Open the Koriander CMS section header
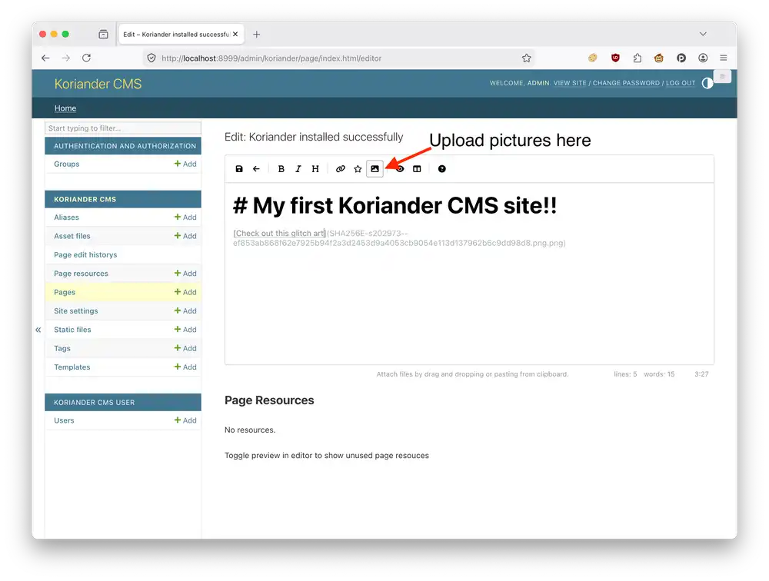Screen dimensions: 769x581 click(85, 199)
